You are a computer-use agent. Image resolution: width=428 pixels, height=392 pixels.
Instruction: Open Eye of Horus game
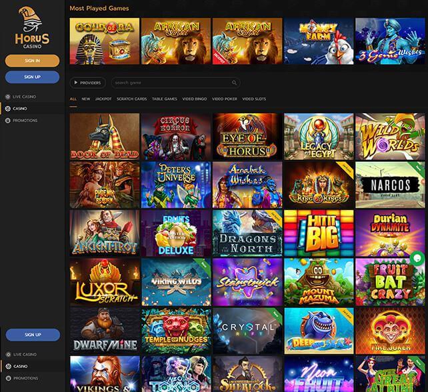(x=247, y=137)
